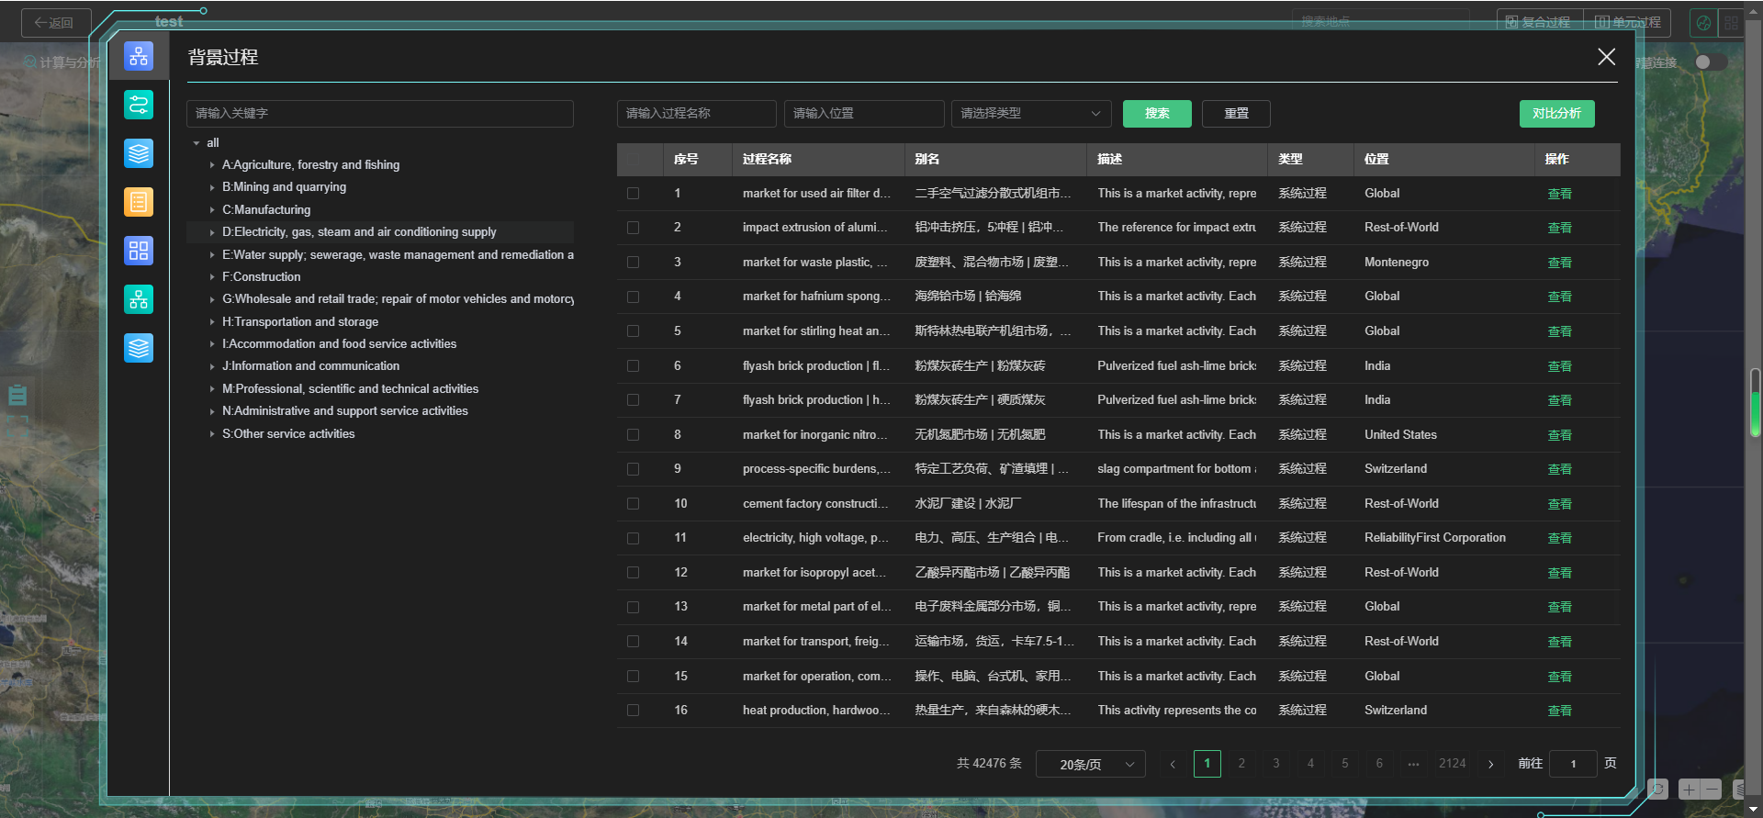The width and height of the screenshot is (1763, 818).
Task: Open the green flow-route sidebar icon
Action: pos(139,105)
